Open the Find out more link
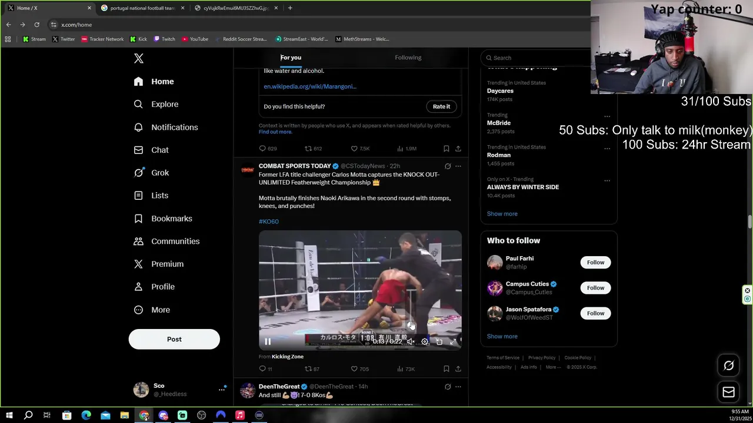 pyautogui.click(x=275, y=132)
